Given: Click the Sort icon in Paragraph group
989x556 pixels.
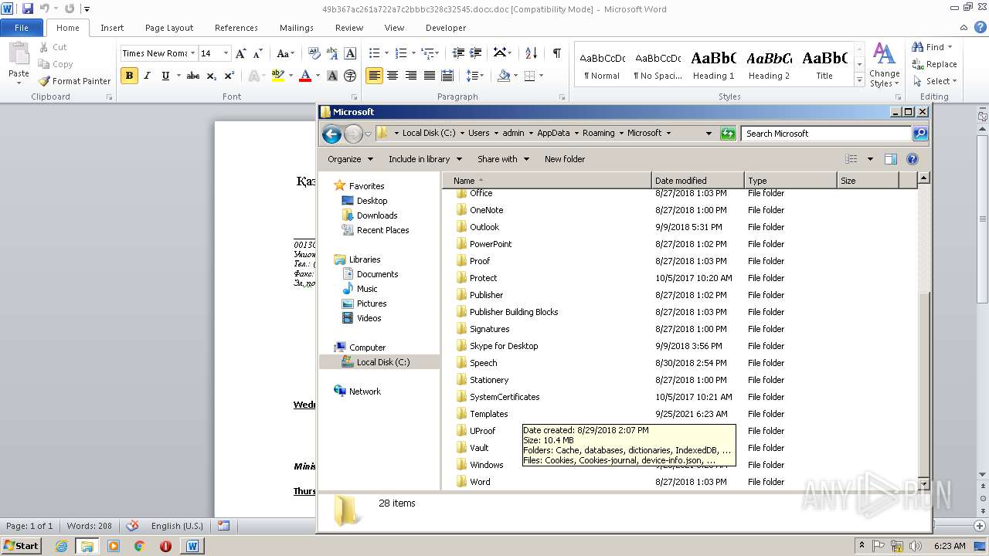Looking at the screenshot, I should [531, 53].
